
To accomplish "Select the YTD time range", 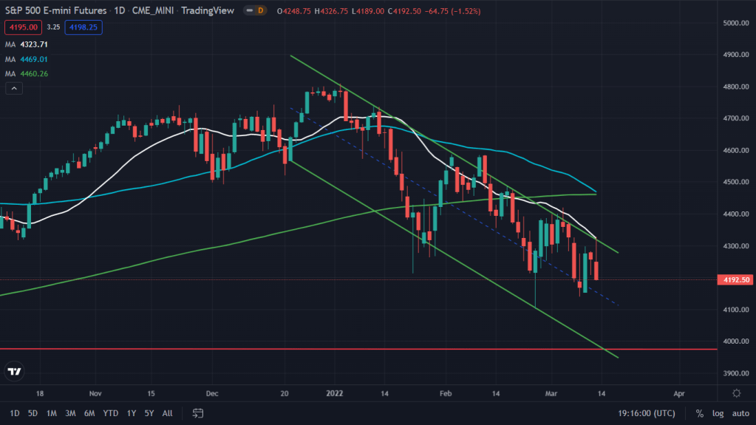I will tap(111, 412).
